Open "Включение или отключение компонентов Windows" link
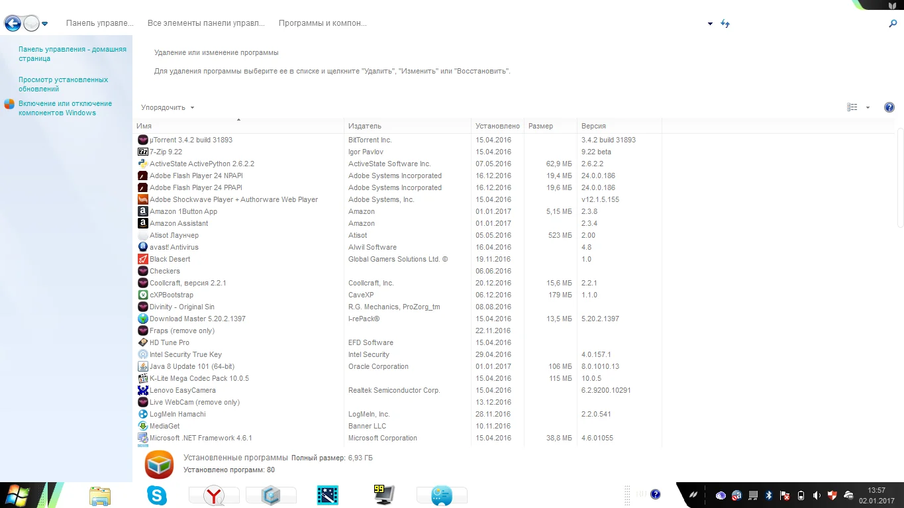904x508 pixels. point(65,108)
